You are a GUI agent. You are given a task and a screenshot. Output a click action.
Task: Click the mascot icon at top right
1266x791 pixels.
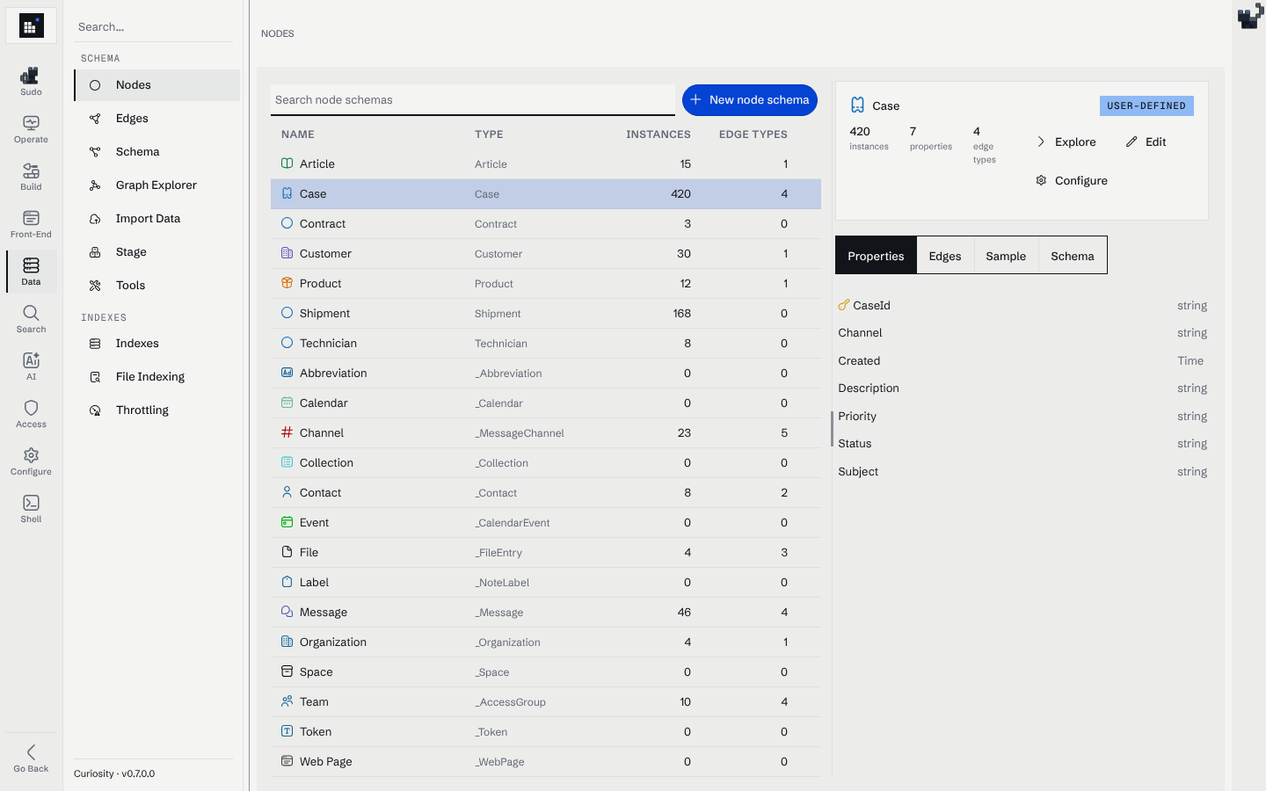(x=1249, y=16)
